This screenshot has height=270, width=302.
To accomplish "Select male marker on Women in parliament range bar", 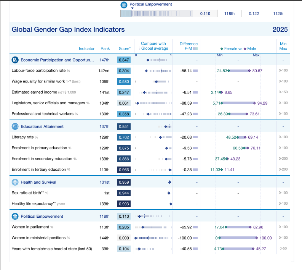I will pos(250,227).
